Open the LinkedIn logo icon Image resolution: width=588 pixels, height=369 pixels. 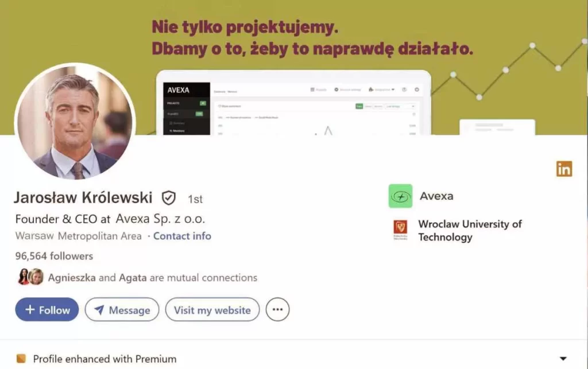[x=564, y=169]
